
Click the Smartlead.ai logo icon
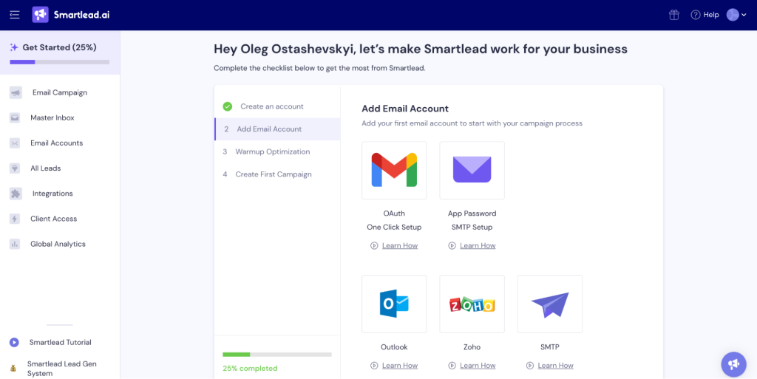point(40,15)
